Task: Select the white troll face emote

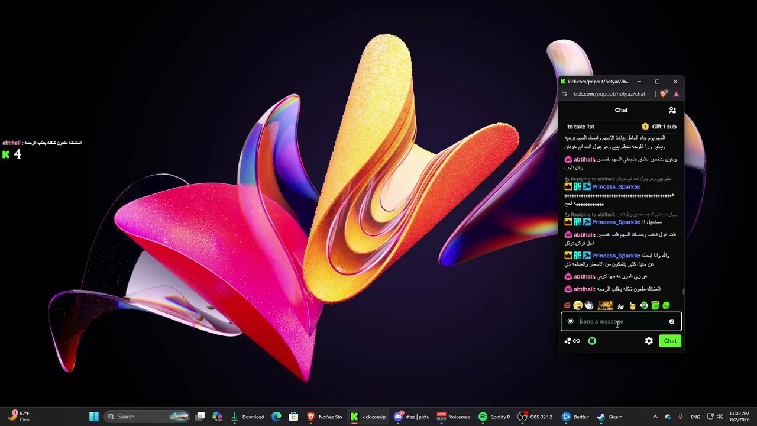Action: click(589, 306)
